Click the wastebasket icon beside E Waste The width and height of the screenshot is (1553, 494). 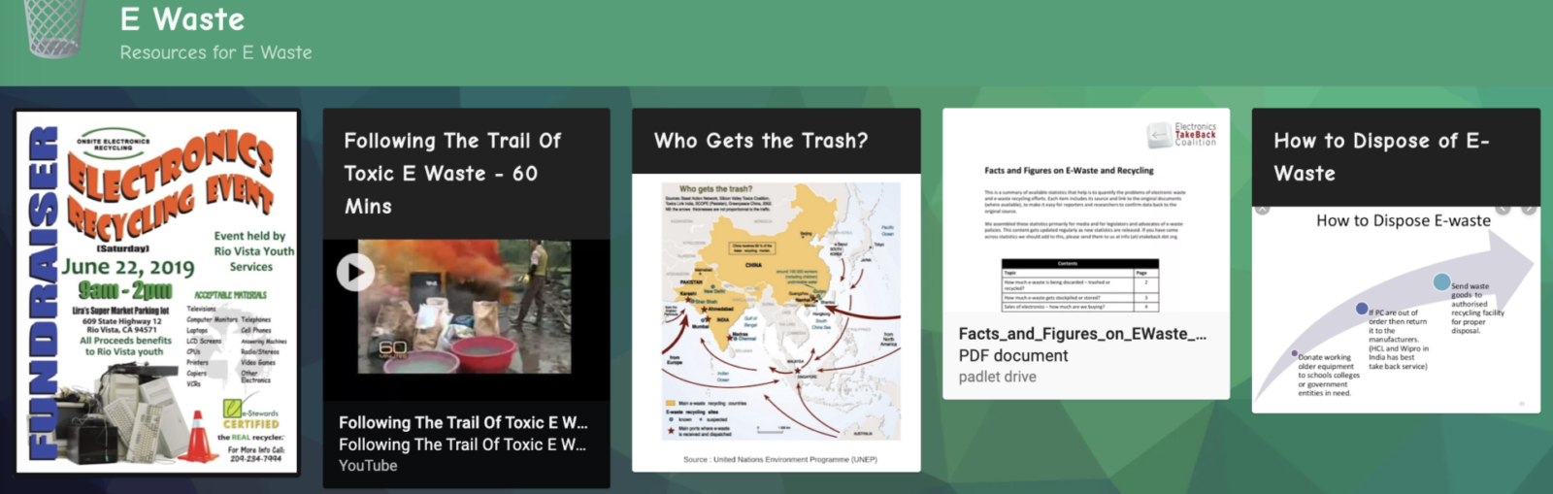[53, 27]
